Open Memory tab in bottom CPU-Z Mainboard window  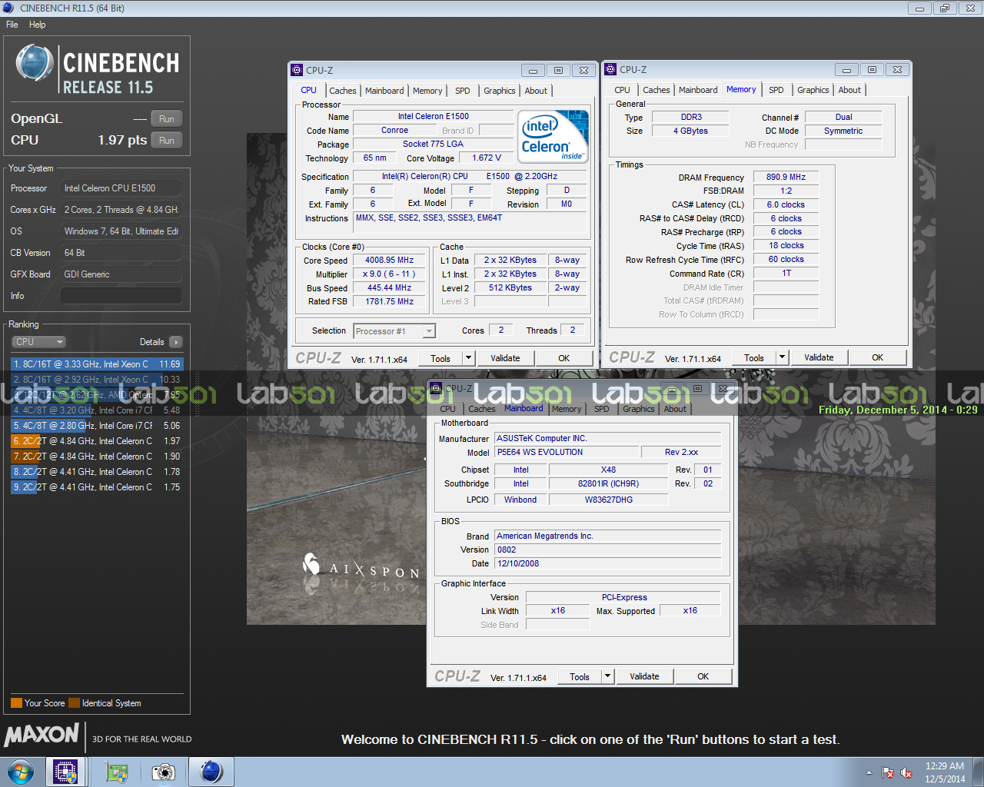pyautogui.click(x=567, y=409)
